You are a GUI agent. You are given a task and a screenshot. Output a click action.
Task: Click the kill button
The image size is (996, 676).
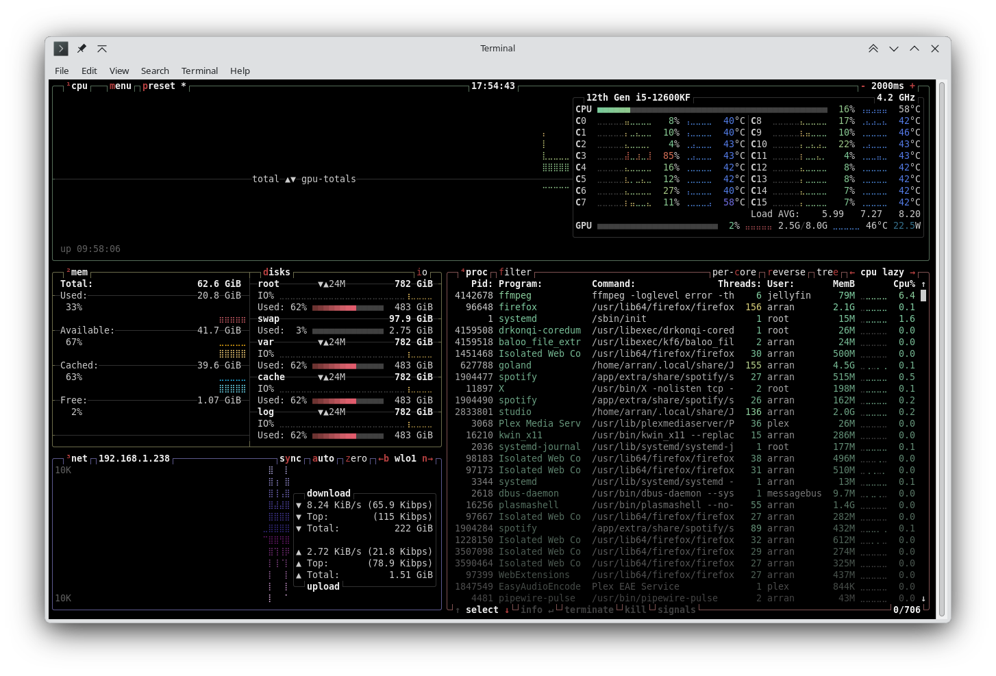click(x=636, y=610)
